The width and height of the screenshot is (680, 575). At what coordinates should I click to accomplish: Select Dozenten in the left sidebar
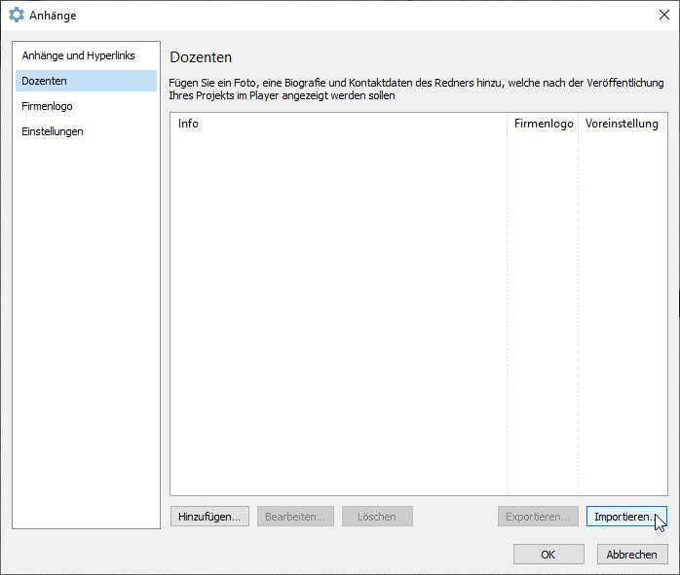[x=44, y=81]
